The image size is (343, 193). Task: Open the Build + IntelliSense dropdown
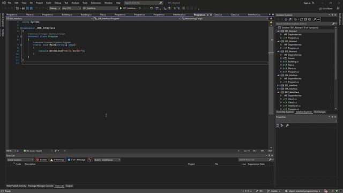pyautogui.click(x=107, y=160)
